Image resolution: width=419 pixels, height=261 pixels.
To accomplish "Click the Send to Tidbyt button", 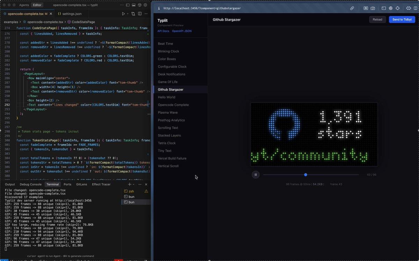I will tap(402, 20).
